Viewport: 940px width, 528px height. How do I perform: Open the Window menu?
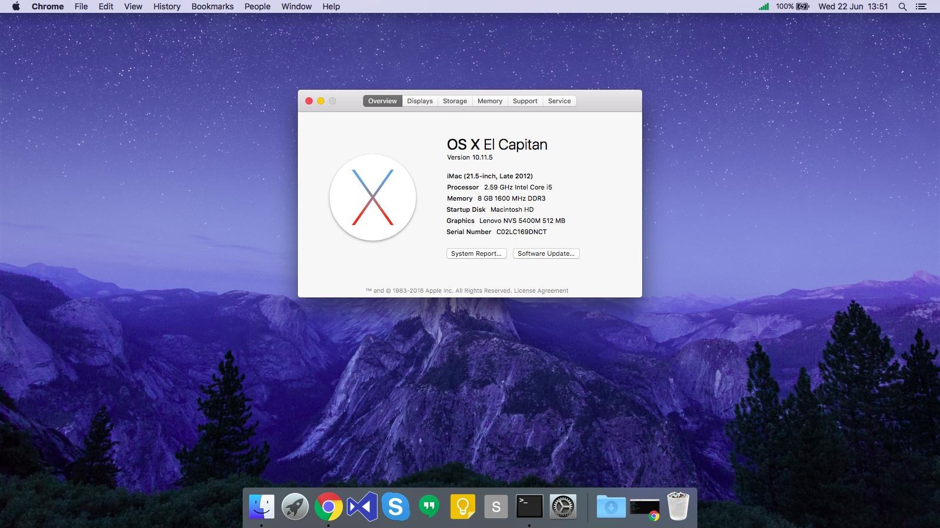pyautogui.click(x=297, y=6)
